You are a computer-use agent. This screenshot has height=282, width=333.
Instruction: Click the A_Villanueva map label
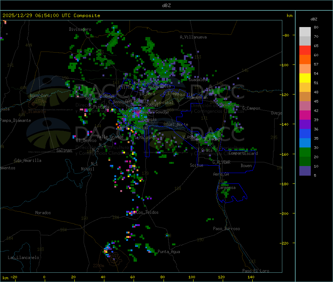[193, 37]
